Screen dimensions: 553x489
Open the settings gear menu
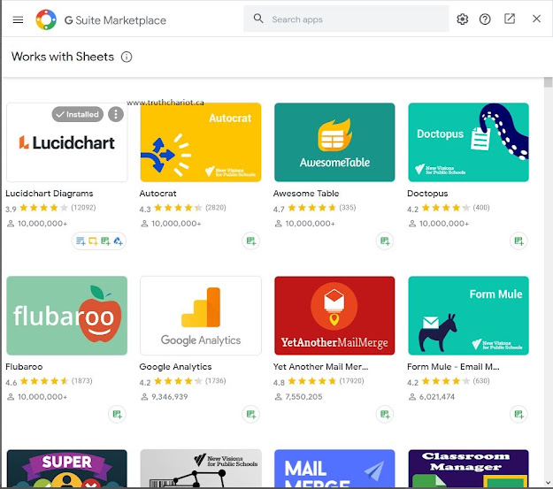463,19
